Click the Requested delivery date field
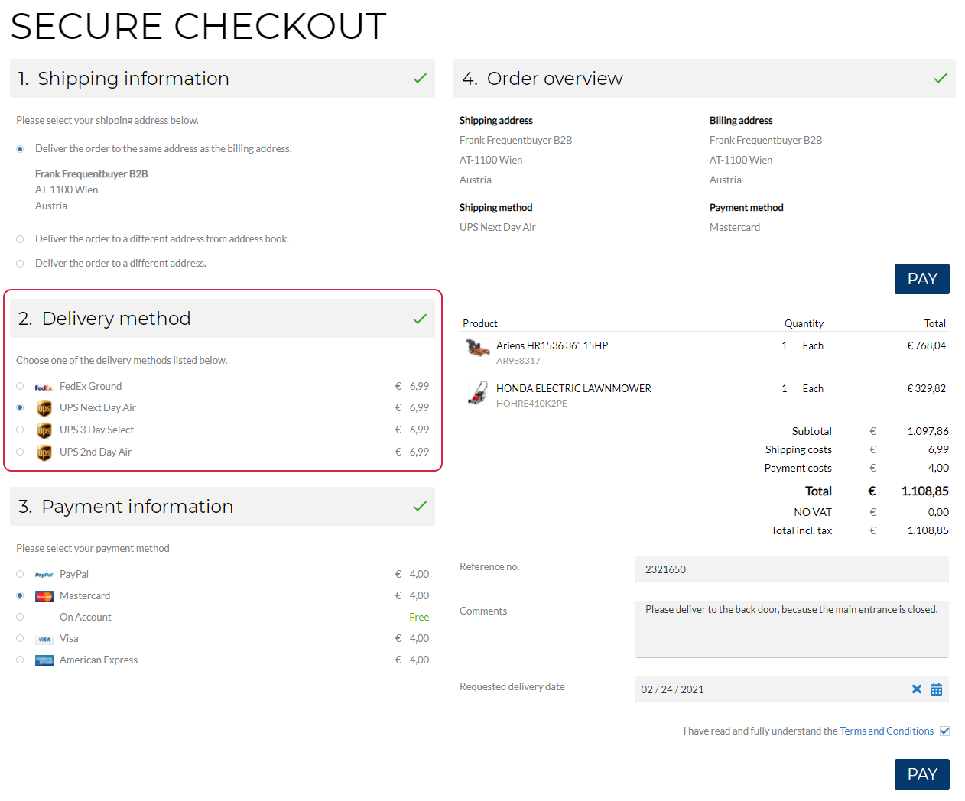The image size is (965, 801). click(792, 689)
